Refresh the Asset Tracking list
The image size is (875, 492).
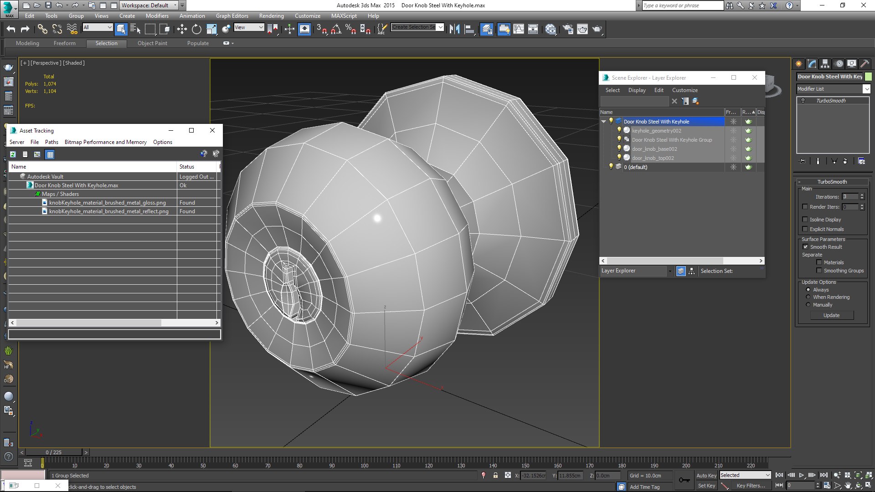coord(13,154)
